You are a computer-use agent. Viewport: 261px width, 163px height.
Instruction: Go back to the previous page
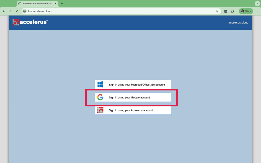click(x=4, y=11)
